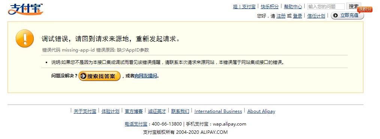Click the 注册 register link
Screen dimensions: 380x139
coord(281,16)
